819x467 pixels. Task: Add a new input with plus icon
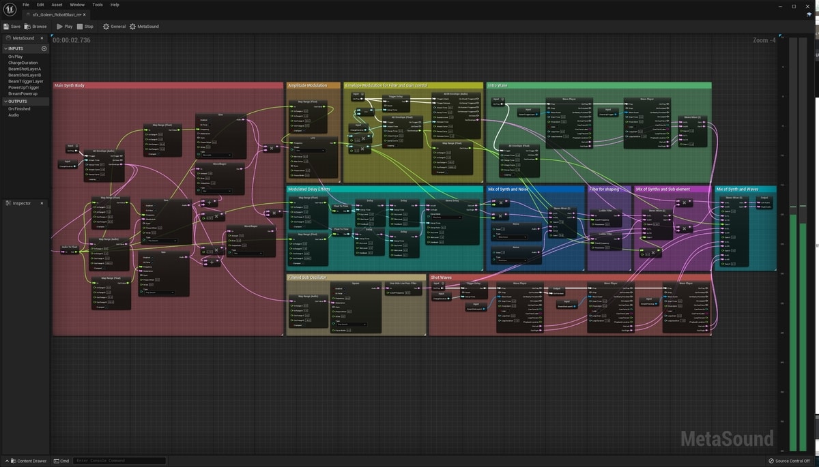pyautogui.click(x=44, y=49)
